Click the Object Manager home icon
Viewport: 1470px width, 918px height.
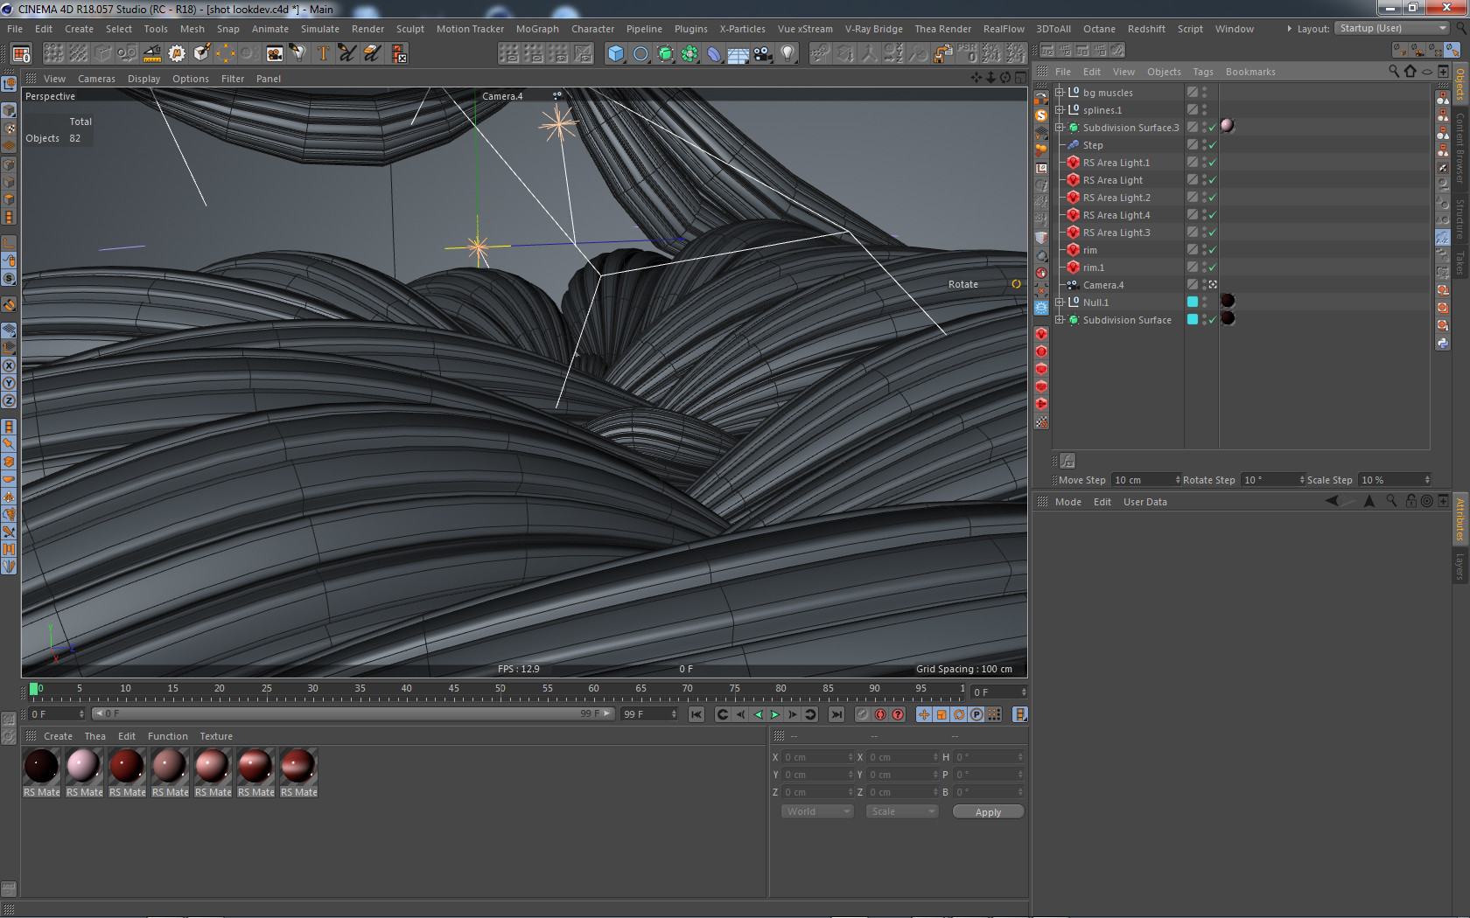coord(1410,72)
